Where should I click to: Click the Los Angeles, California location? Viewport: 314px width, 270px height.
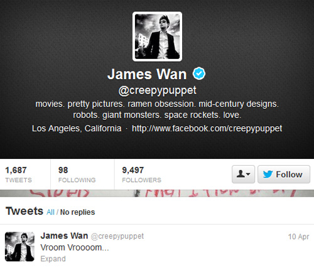tap(77, 128)
